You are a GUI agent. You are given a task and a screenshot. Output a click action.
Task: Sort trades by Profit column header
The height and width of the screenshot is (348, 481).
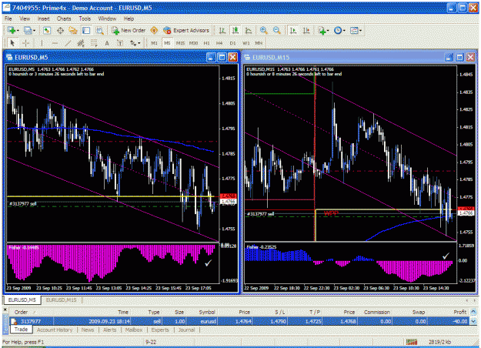(x=459, y=312)
